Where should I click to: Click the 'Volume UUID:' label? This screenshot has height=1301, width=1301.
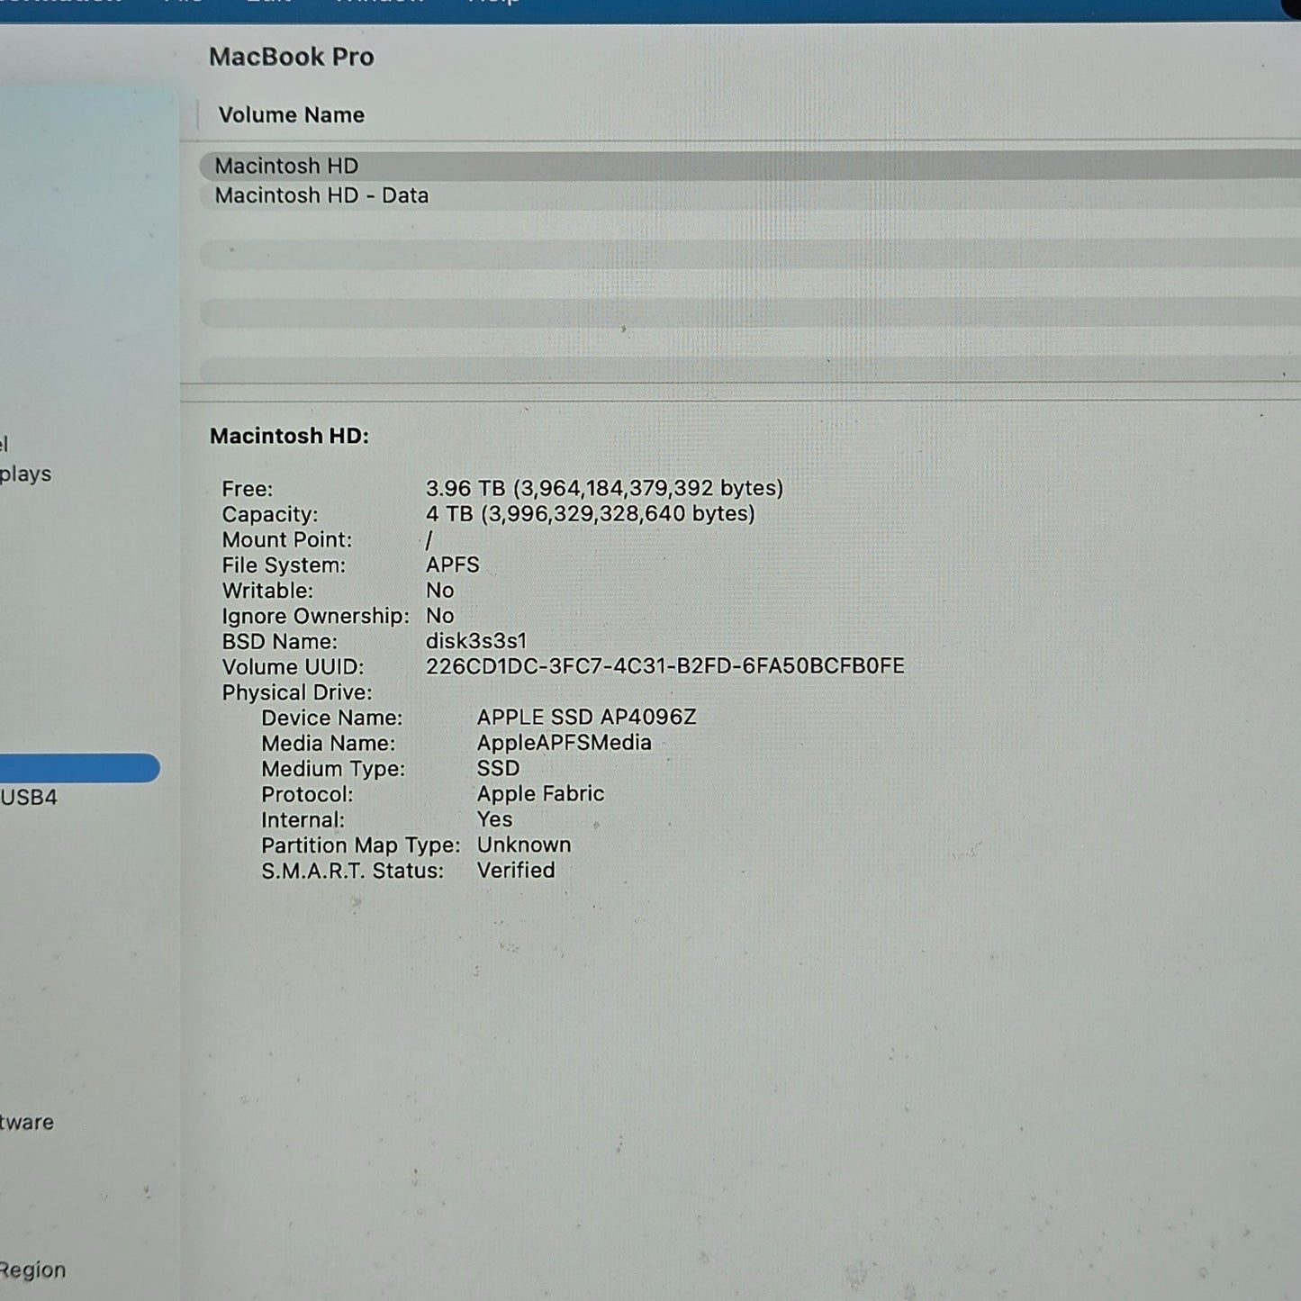pos(293,667)
